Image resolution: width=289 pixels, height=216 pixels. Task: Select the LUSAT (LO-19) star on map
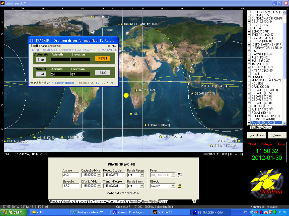tap(161, 136)
